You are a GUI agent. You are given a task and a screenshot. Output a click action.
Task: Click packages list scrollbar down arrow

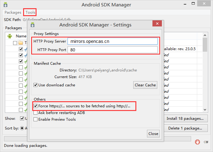(205, 110)
